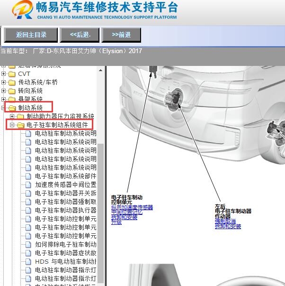Expand the CVT folder node
The image size is (285, 286).
[x=3, y=74]
